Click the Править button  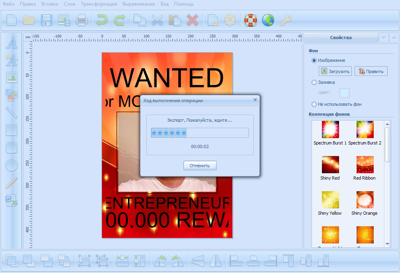pos(371,71)
